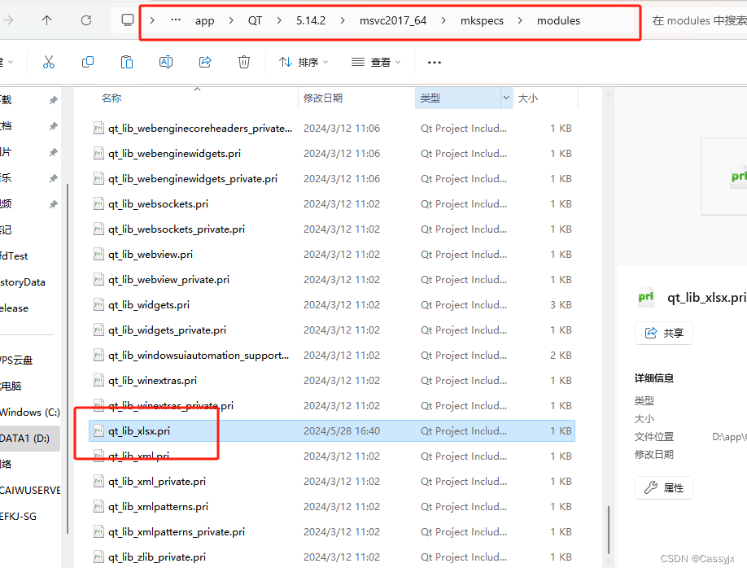The image size is (747, 572).
Task: Click the Delete trash can icon
Action: pos(244,62)
